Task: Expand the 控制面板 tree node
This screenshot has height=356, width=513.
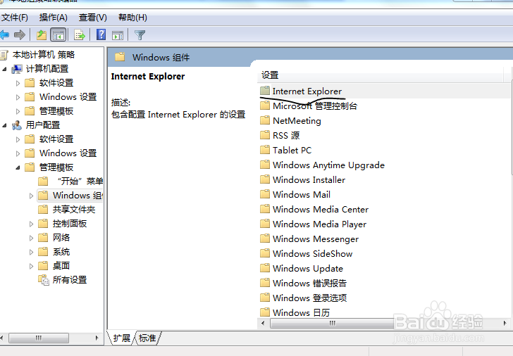Action: (32, 224)
